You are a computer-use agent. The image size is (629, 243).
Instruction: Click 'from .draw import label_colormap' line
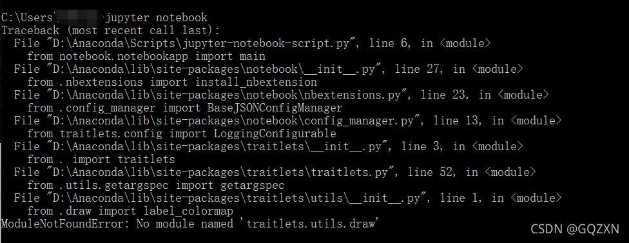(x=130, y=211)
